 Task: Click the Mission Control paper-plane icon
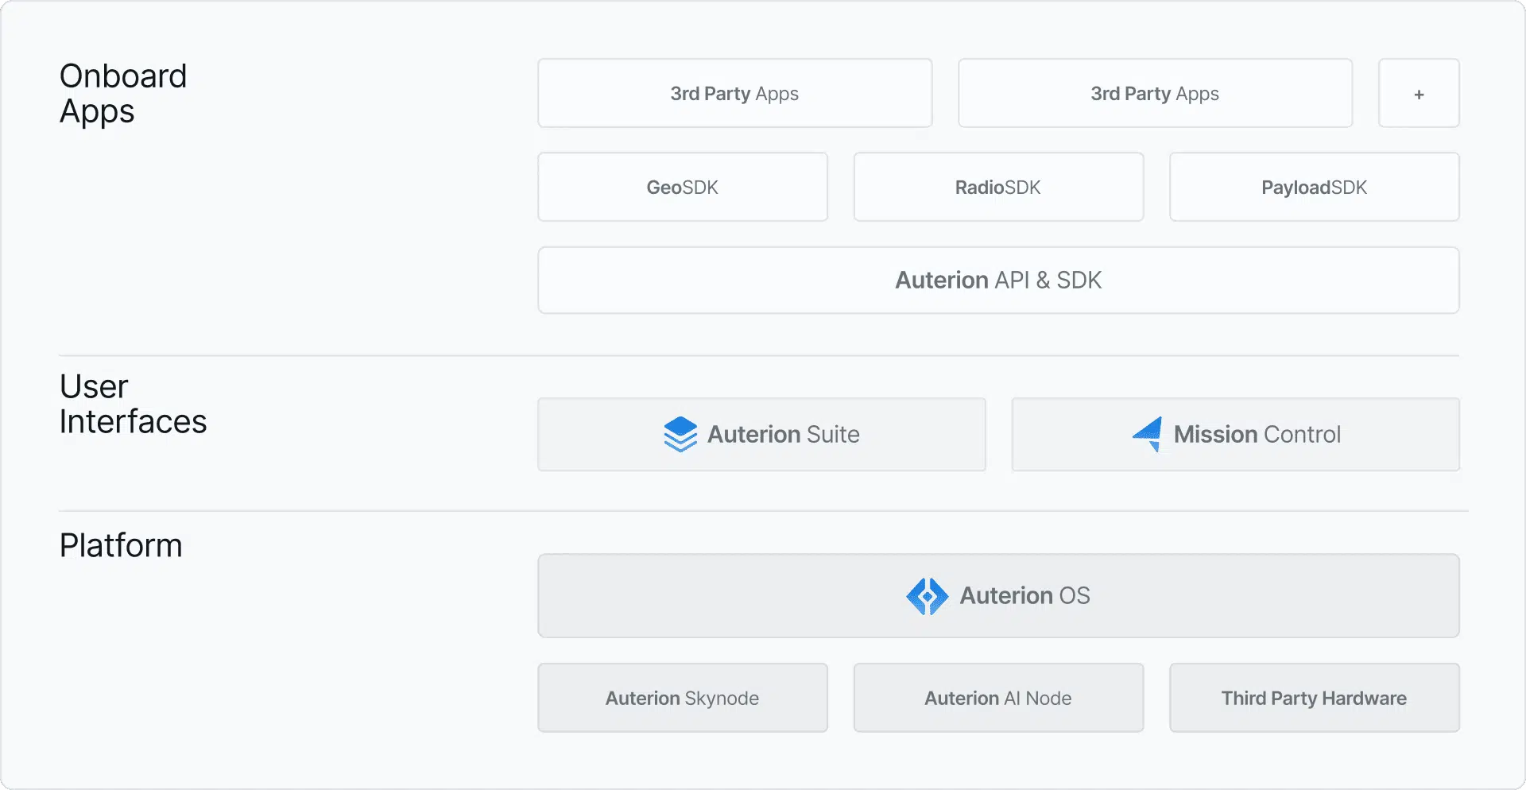1148,434
